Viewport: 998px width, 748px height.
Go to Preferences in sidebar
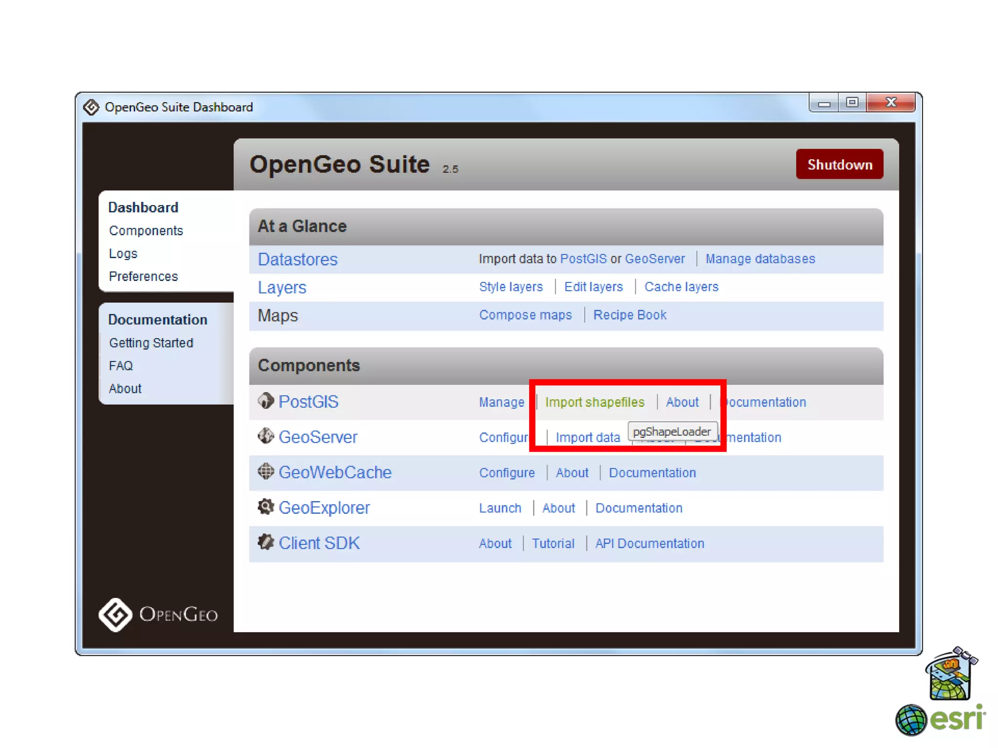pyautogui.click(x=143, y=277)
